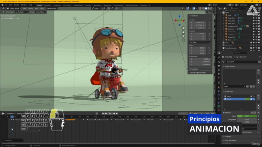Viewport: 262px width, 147px height.
Task: Click the editor type icon in timeline
Action: coord(3,114)
